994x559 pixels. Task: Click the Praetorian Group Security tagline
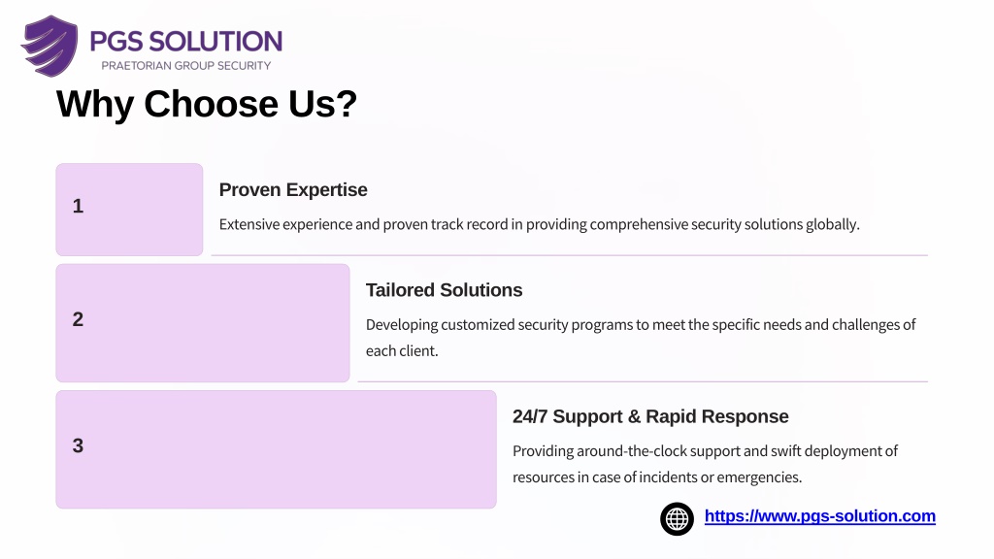pos(185,66)
